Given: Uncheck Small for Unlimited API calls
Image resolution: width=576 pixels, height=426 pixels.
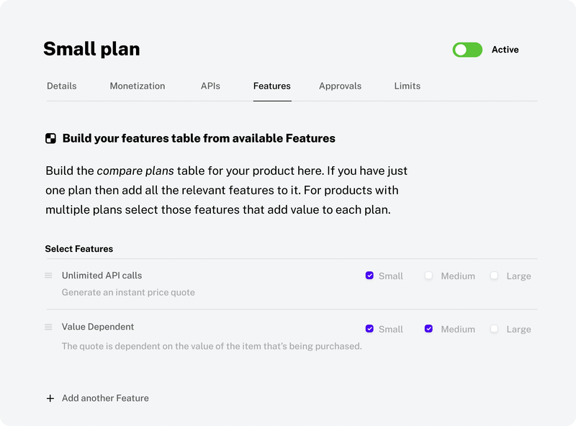Looking at the screenshot, I should click(369, 276).
